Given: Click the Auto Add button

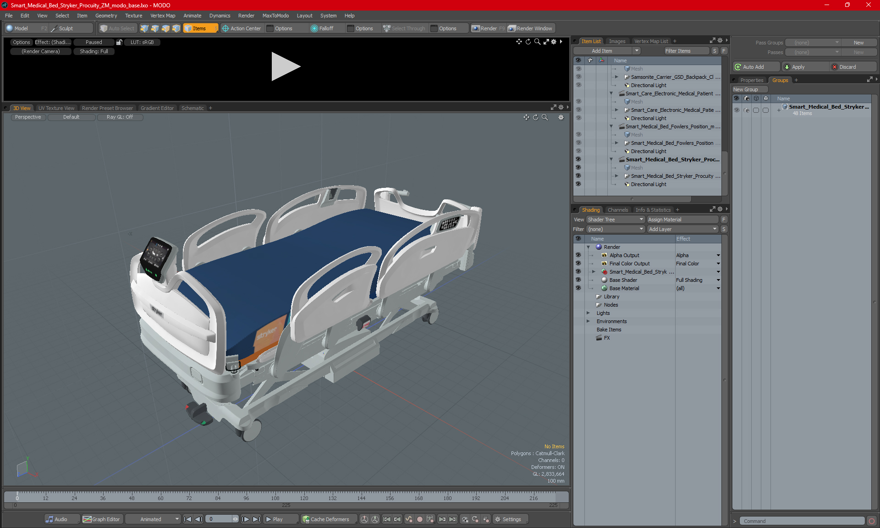Looking at the screenshot, I should (x=756, y=67).
